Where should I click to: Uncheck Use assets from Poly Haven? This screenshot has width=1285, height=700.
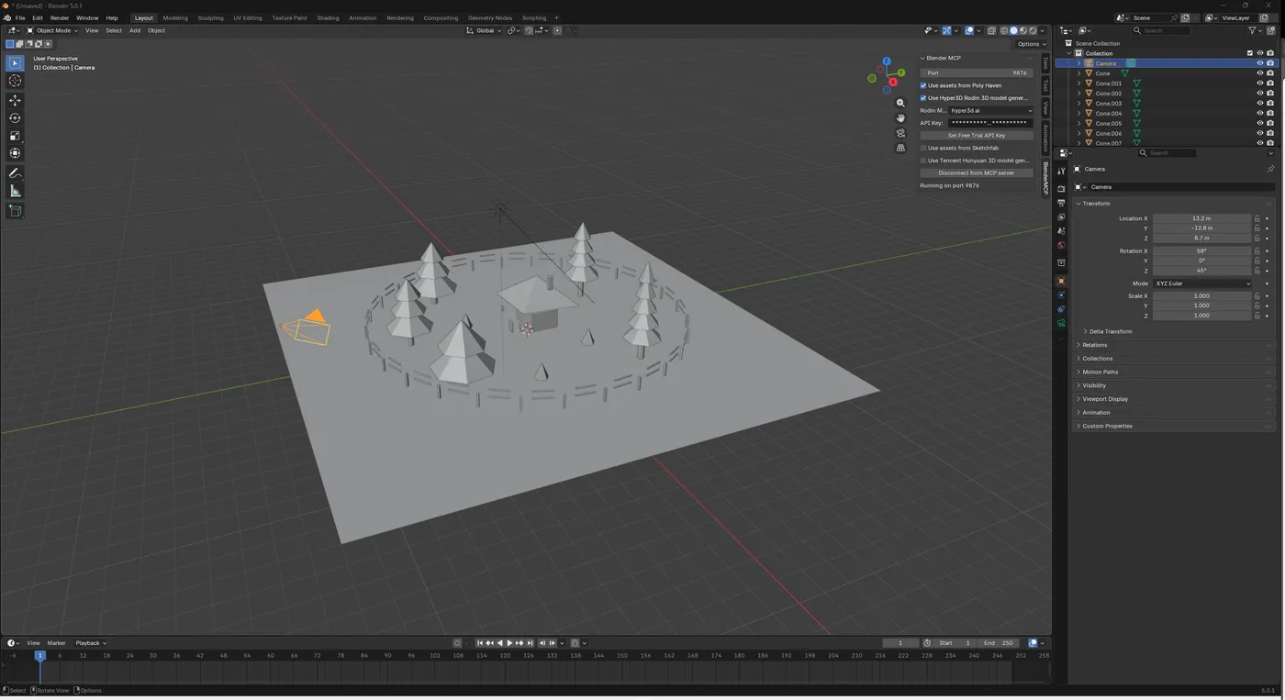(923, 85)
